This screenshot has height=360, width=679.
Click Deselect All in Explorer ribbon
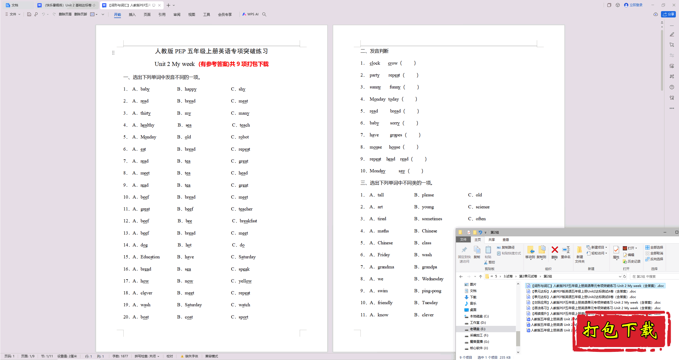pos(654,253)
